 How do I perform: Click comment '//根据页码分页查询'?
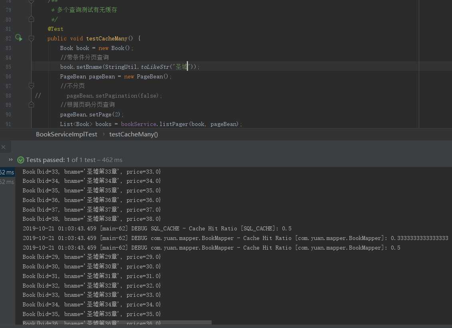tap(87, 105)
